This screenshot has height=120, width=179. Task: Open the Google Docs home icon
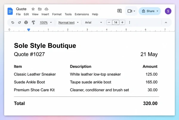10,11
